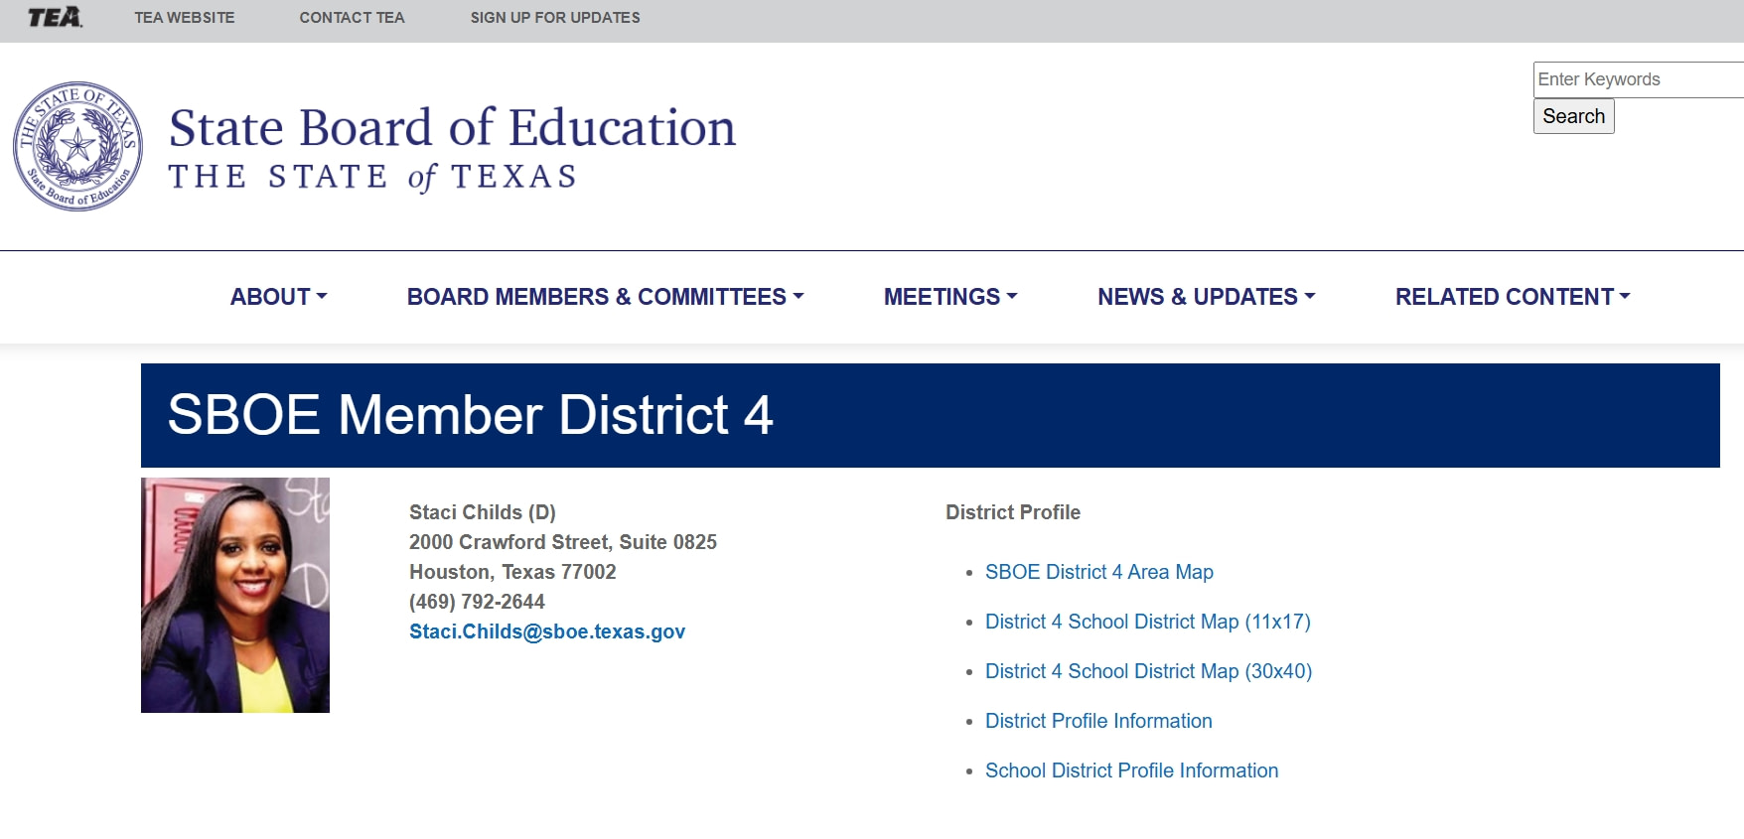Screen dimensions: 1744x839
Task: Open School District Profile Information link
Action: pos(1132,770)
